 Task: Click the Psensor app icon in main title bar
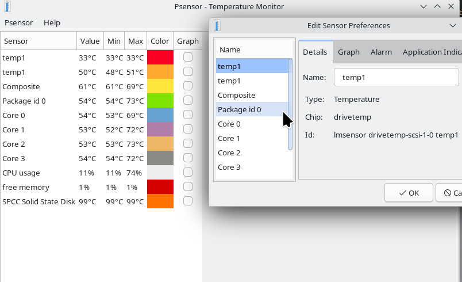(6, 7)
